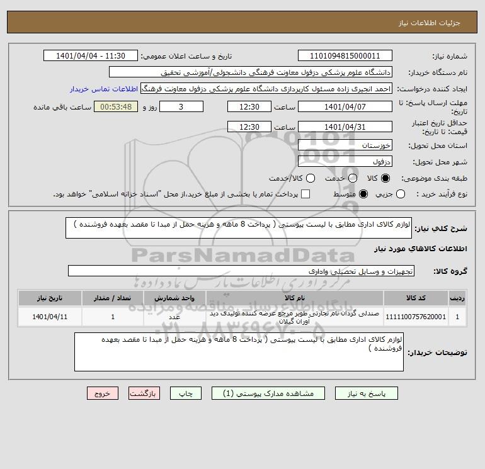This screenshot has height=469, width=485.
Task: Click the کد کالا column header
Action: pyautogui.click(x=416, y=298)
